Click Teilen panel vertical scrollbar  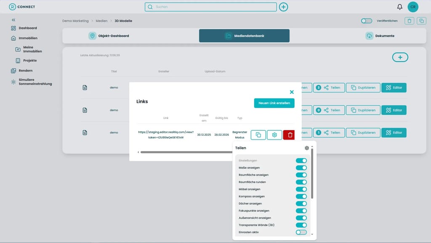312,174
